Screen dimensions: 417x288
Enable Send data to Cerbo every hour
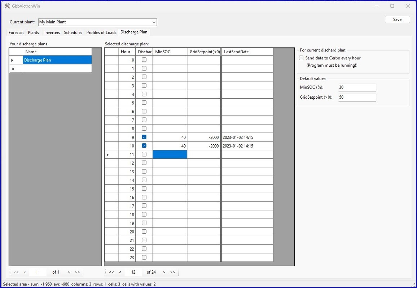(x=301, y=58)
